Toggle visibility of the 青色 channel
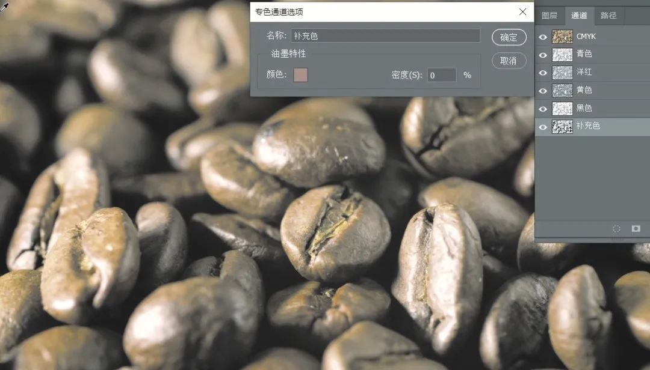 [543, 55]
